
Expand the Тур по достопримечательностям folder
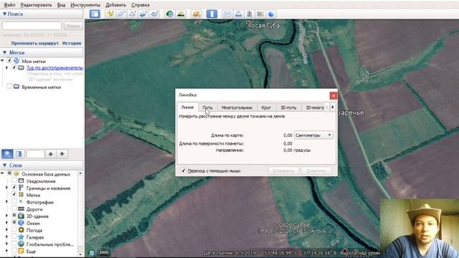click(6, 67)
